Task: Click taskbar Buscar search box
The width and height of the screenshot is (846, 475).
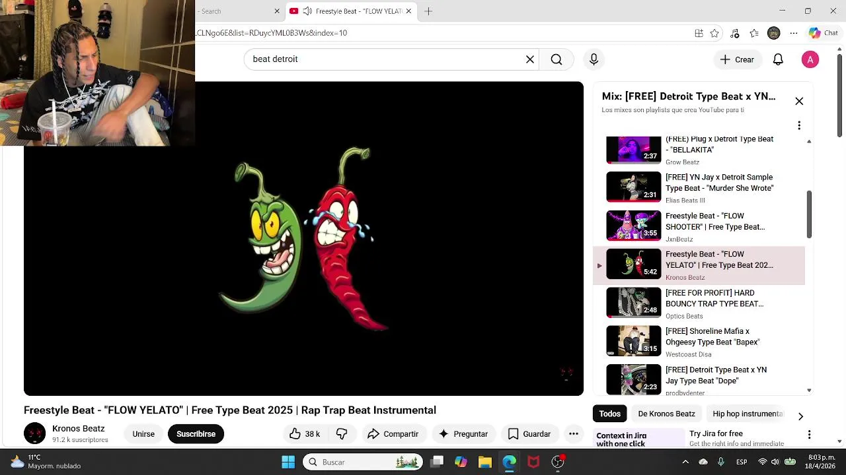Action: coord(363,462)
